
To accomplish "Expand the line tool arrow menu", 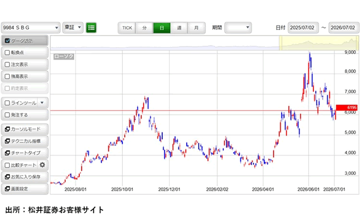I will coord(42,103).
